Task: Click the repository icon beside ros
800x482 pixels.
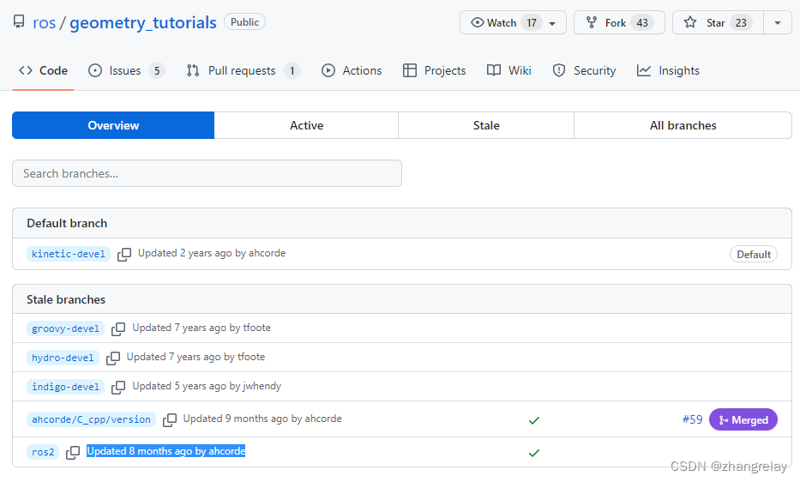Action: (x=19, y=22)
